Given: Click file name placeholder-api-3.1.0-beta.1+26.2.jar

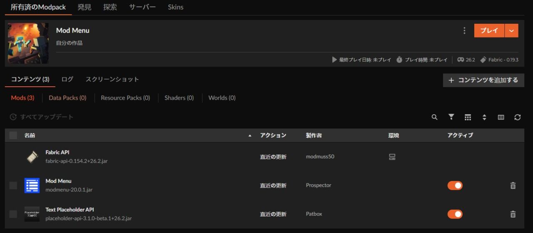Looking at the screenshot, I should (x=89, y=218).
